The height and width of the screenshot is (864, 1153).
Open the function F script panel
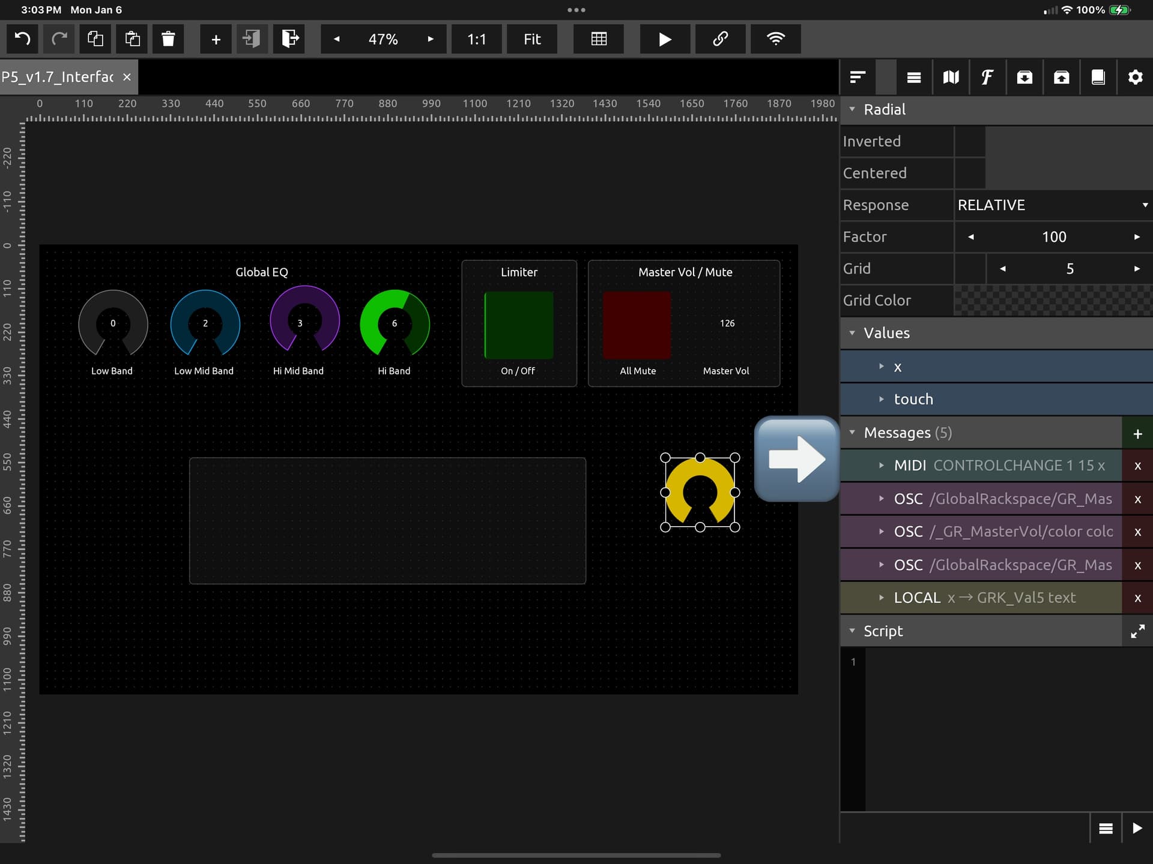click(x=987, y=77)
